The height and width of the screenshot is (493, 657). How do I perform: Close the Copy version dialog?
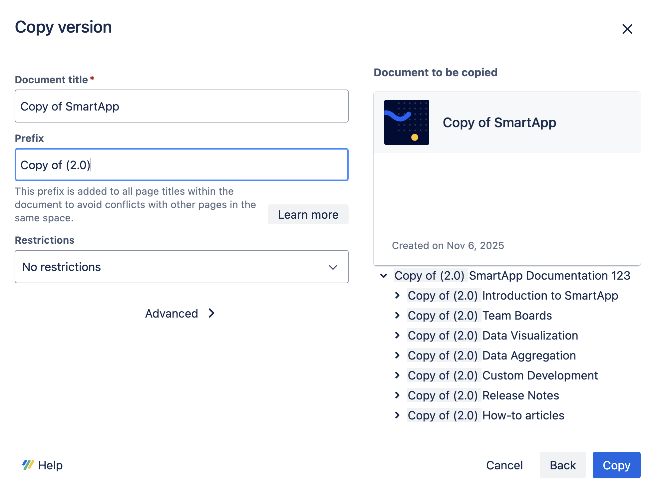(627, 29)
